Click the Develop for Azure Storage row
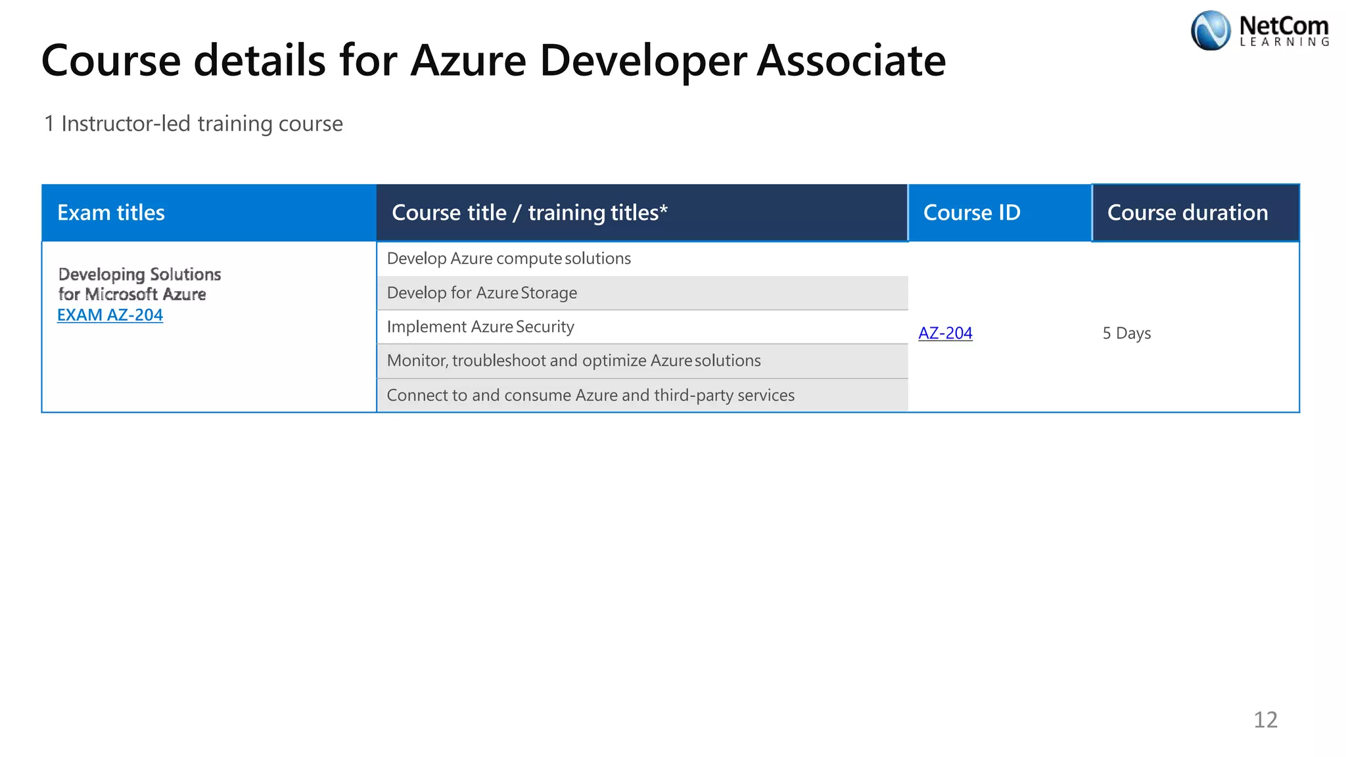The width and height of the screenshot is (1346, 757). pos(642,293)
